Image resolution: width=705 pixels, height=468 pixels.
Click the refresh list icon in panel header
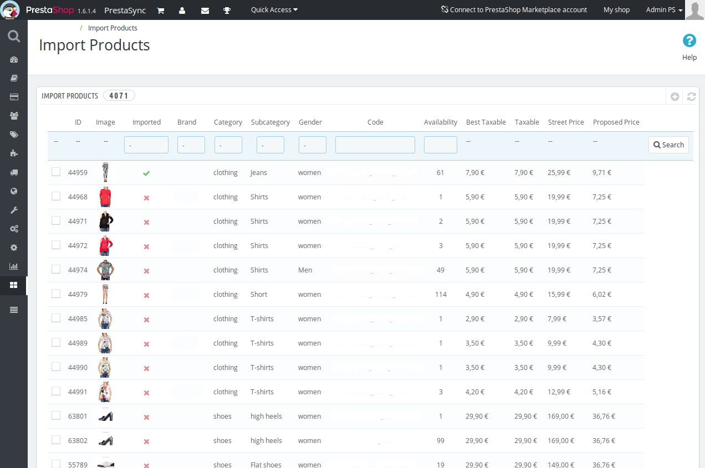(x=691, y=96)
